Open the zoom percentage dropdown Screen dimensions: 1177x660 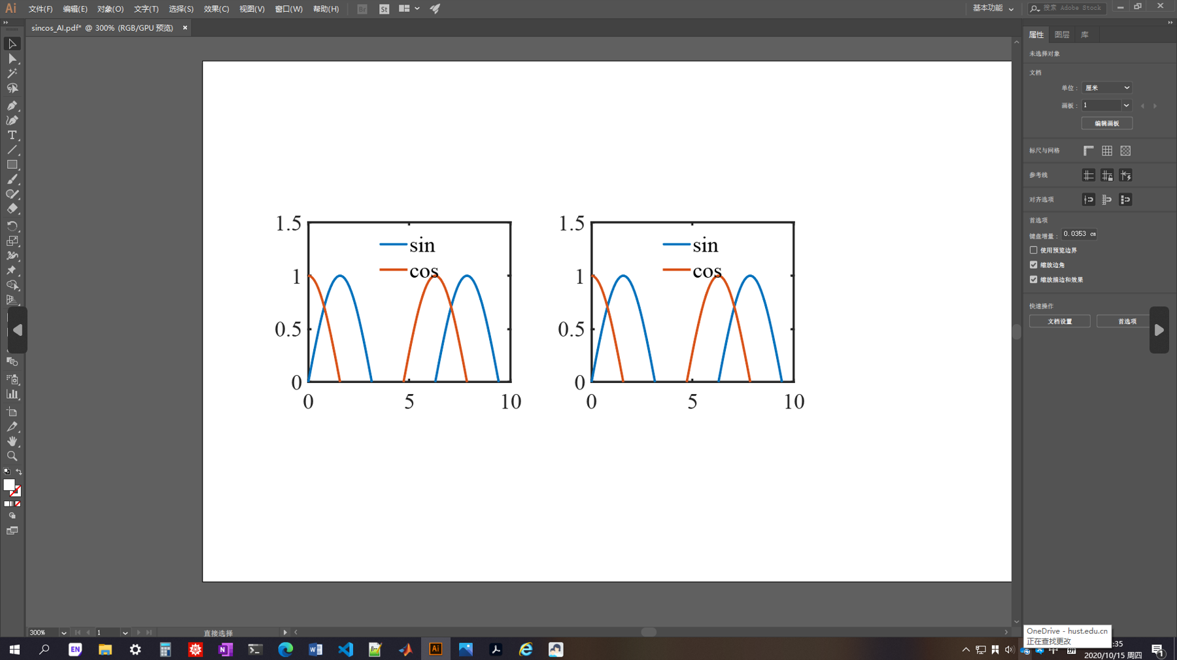(x=63, y=632)
